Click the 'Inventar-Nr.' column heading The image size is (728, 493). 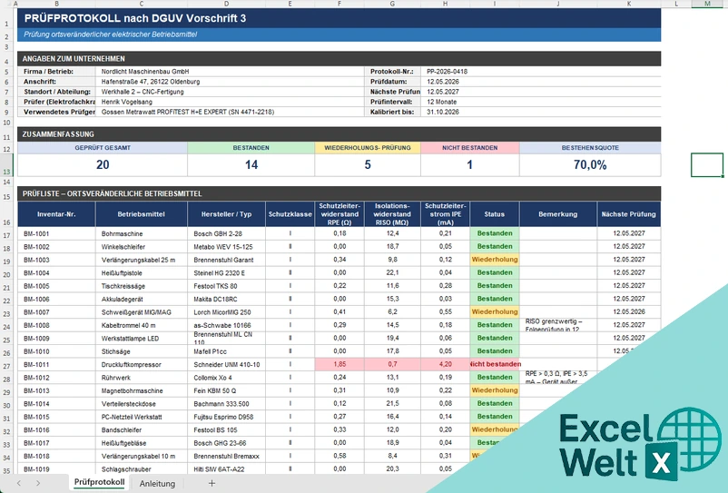(x=56, y=214)
